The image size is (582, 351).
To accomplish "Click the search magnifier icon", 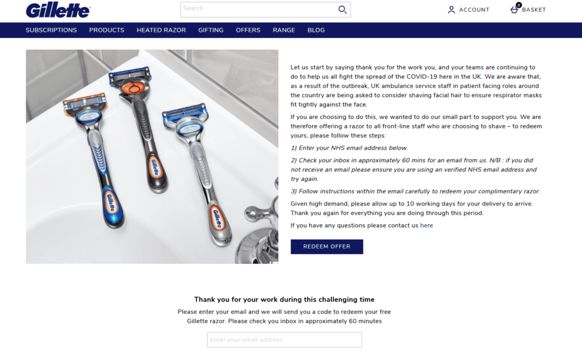I will [x=342, y=10].
